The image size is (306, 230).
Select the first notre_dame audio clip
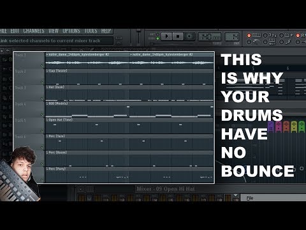pyautogui.click(x=87, y=60)
